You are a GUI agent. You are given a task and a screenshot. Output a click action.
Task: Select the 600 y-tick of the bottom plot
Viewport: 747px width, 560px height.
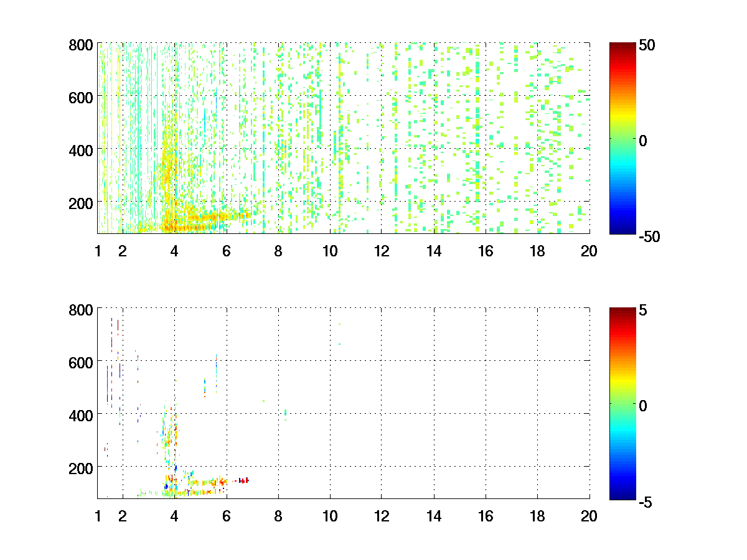(x=82, y=362)
